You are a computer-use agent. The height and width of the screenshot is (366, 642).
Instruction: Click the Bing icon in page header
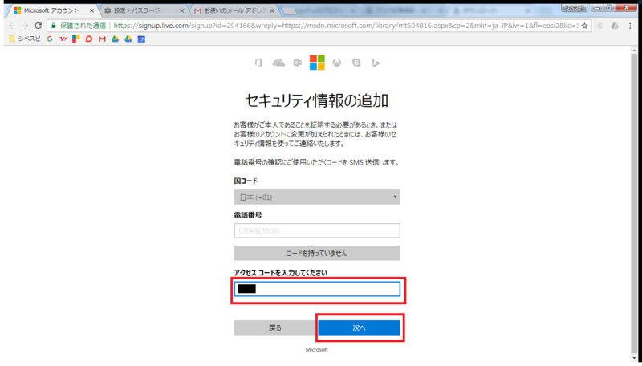376,63
